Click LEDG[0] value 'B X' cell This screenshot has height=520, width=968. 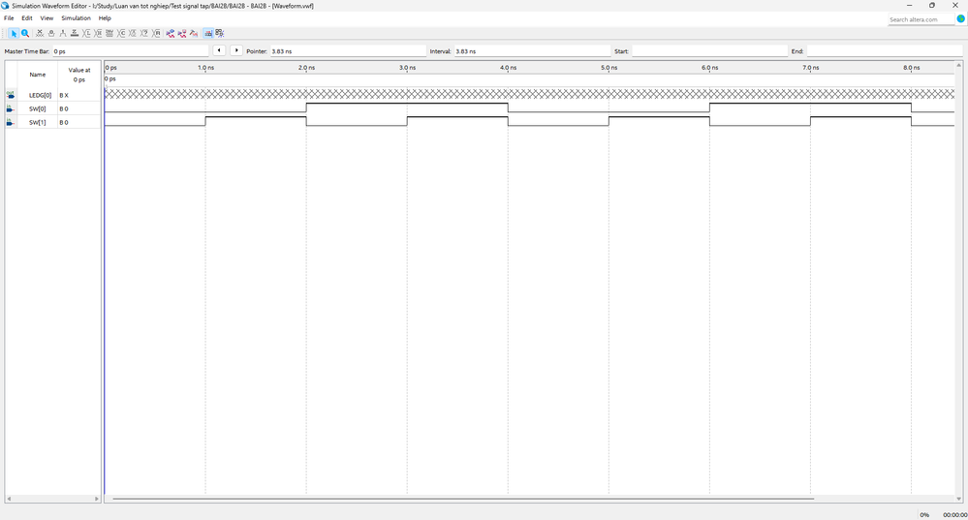[x=79, y=95]
